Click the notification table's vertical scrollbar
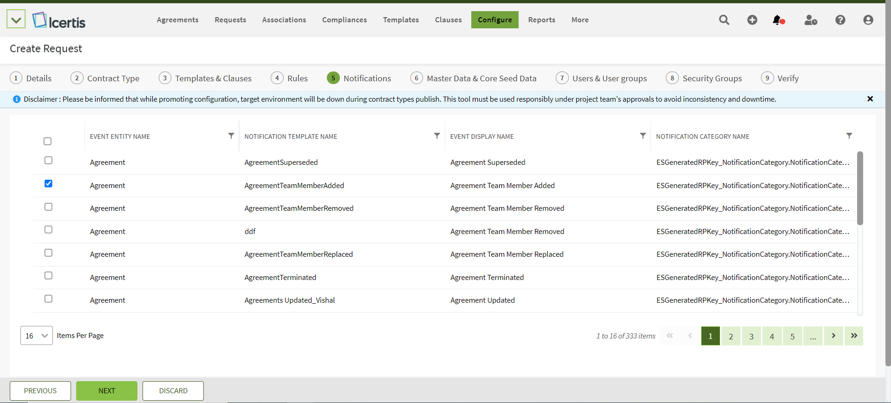The width and height of the screenshot is (891, 403). [860, 188]
